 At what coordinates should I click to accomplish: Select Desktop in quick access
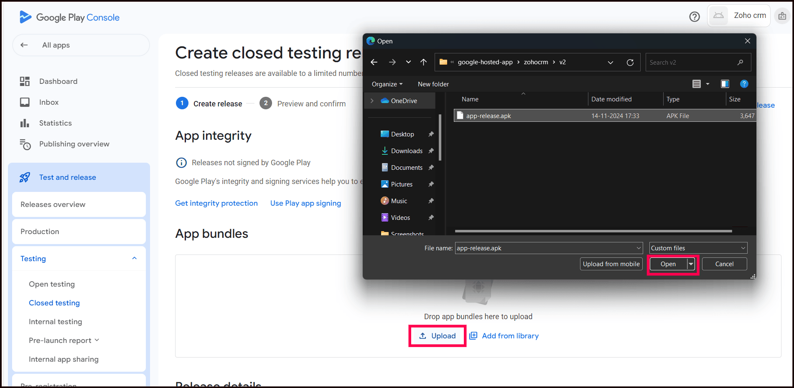[402, 134]
